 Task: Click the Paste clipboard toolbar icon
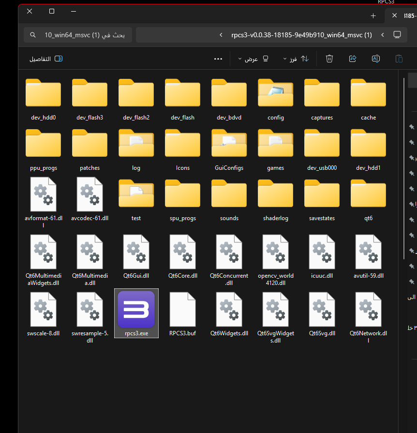399,59
